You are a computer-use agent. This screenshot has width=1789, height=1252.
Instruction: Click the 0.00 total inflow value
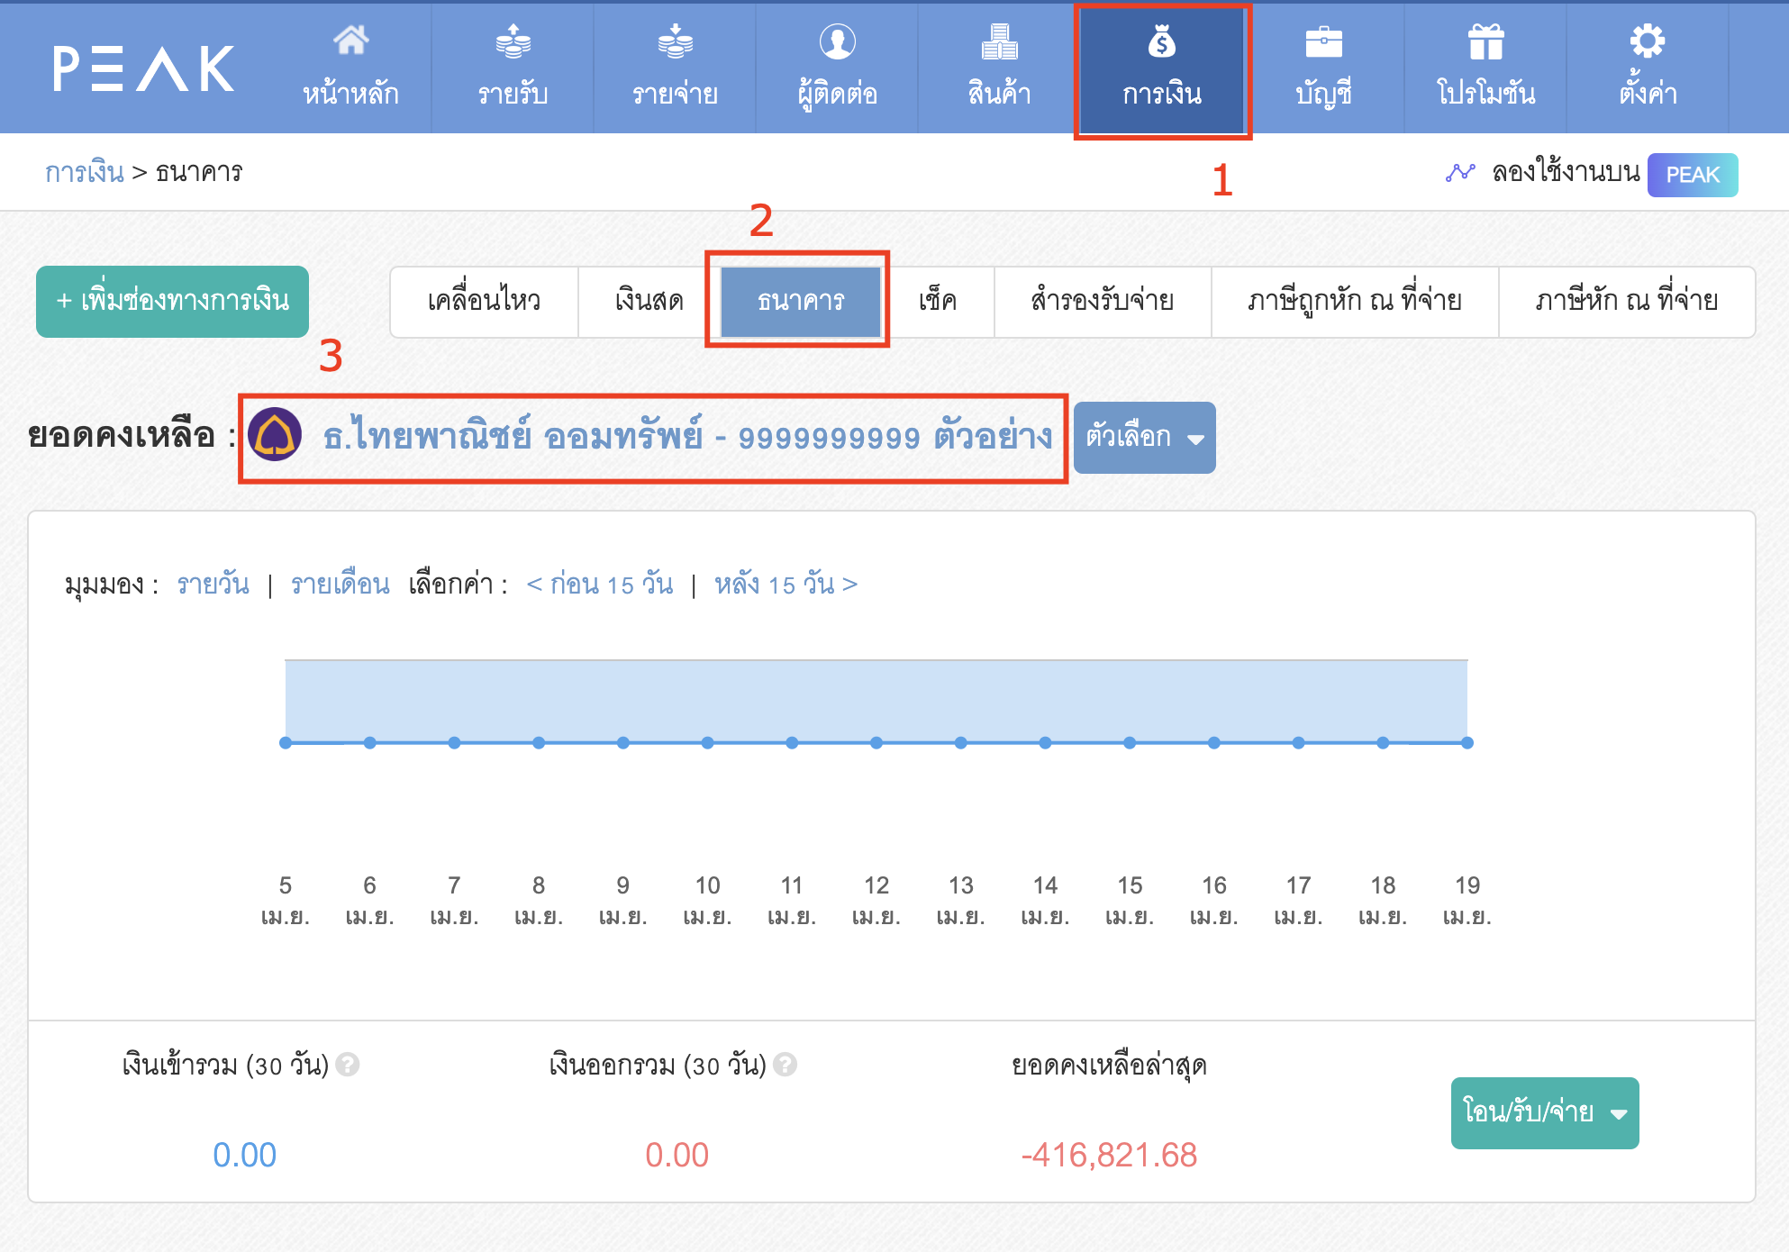tap(244, 1155)
